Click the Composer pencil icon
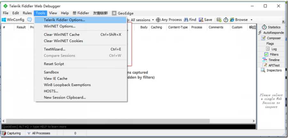288x138 pixels. click(263, 38)
